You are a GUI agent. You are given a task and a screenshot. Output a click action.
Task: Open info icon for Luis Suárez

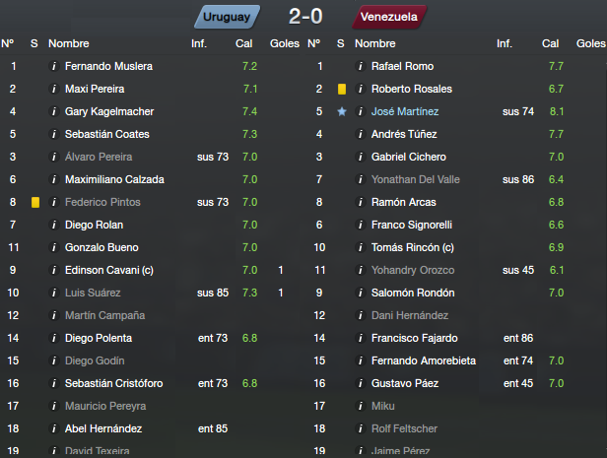tap(54, 293)
